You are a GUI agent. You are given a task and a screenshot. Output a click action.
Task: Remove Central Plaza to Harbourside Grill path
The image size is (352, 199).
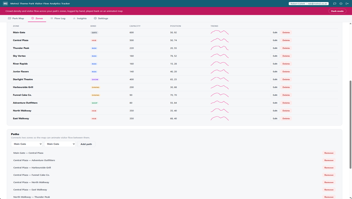(x=329, y=168)
